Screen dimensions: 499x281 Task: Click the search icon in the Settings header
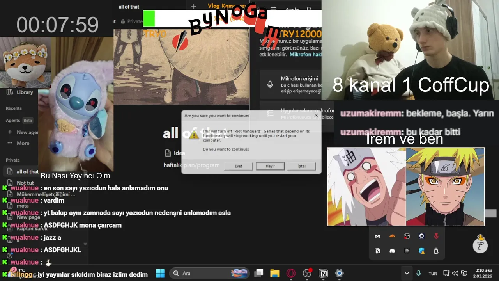pos(309,9)
